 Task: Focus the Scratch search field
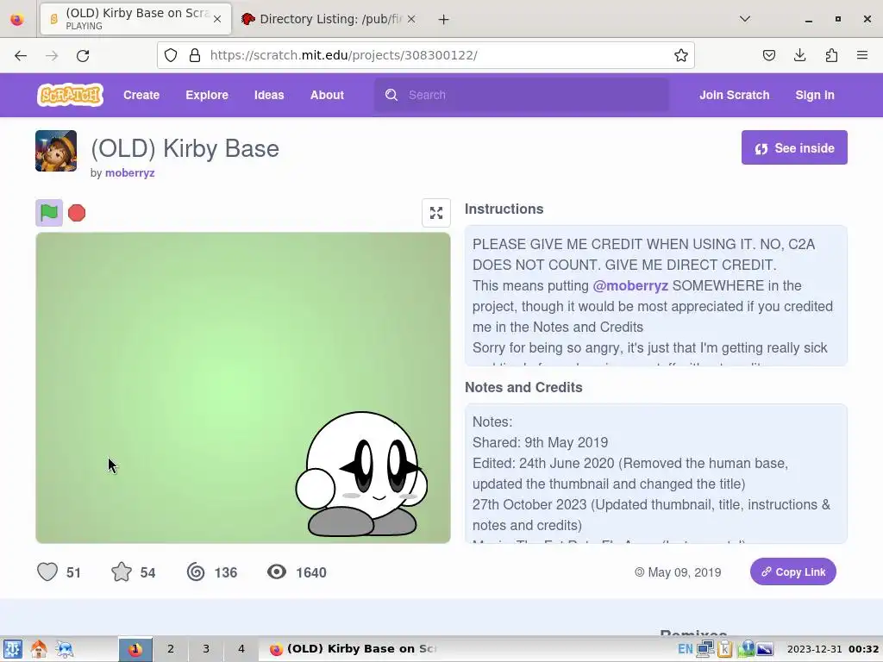tap(522, 95)
